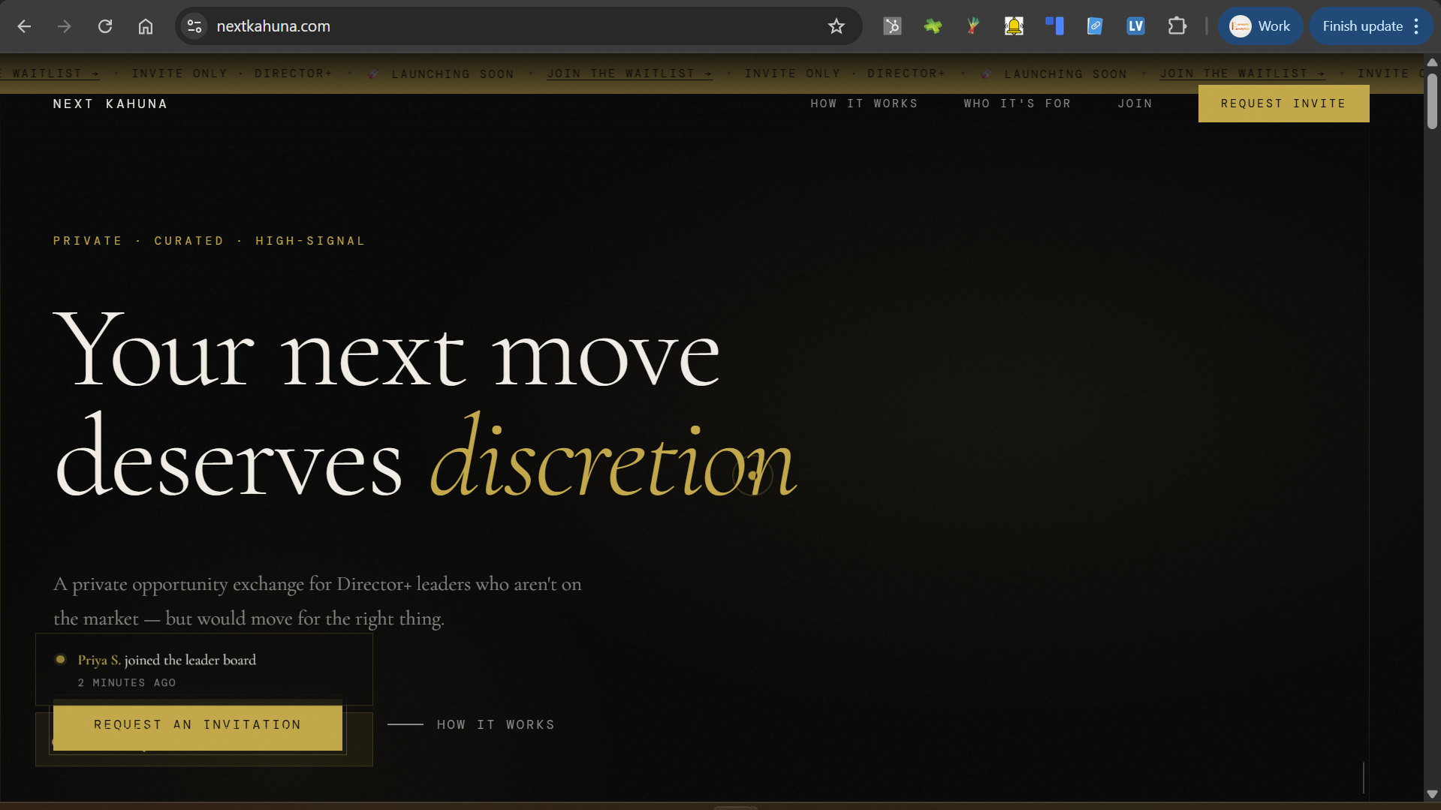
Task: Click the Next Kahuna logo text
Action: (x=110, y=104)
